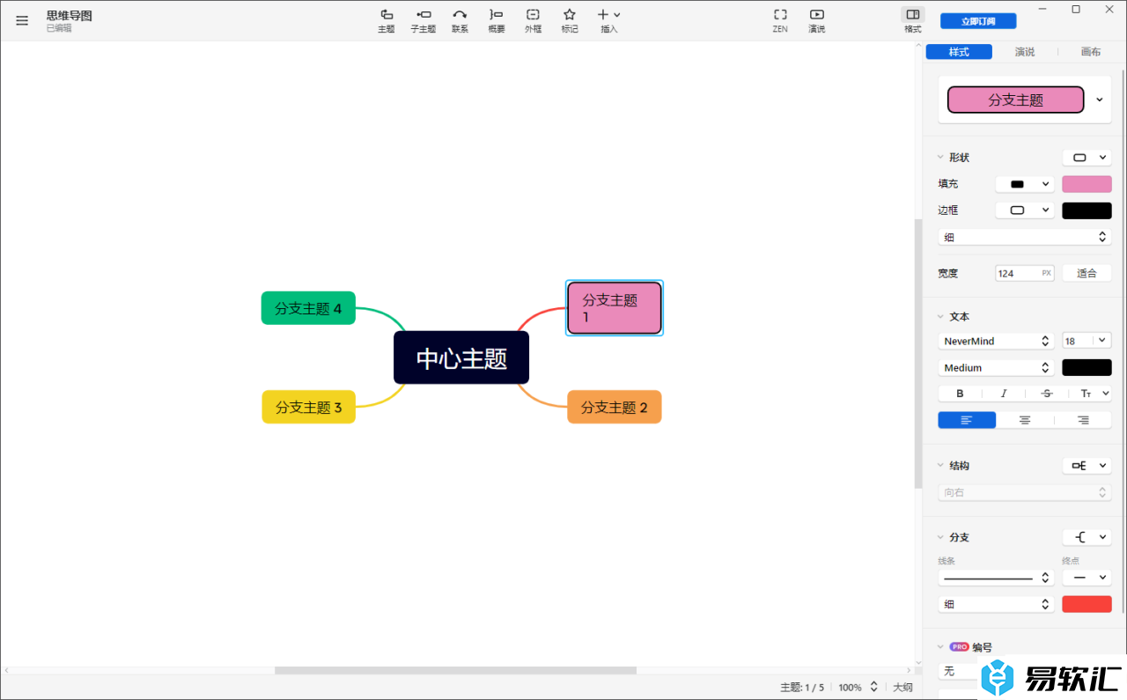Align text to the right
1127x700 pixels.
[x=1083, y=420]
